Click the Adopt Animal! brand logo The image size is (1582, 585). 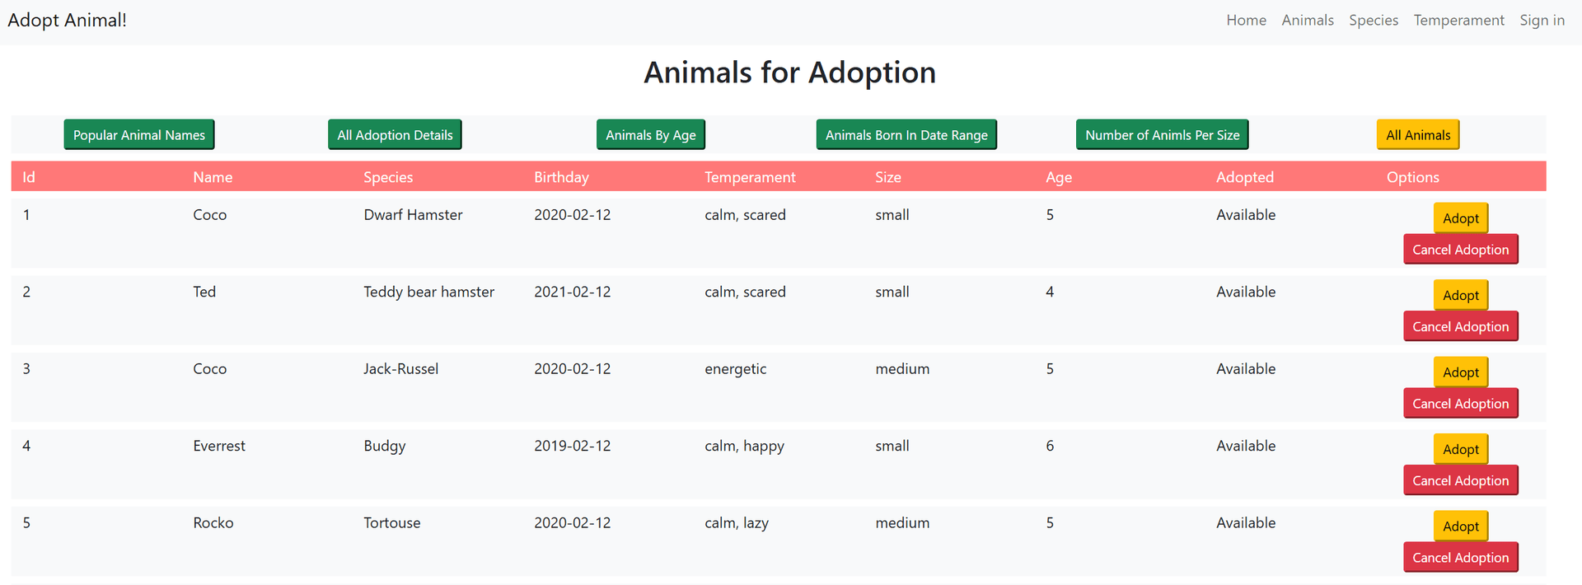point(68,21)
